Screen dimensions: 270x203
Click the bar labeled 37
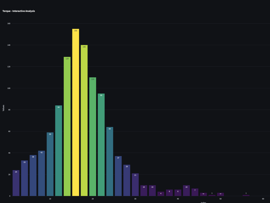(118, 176)
